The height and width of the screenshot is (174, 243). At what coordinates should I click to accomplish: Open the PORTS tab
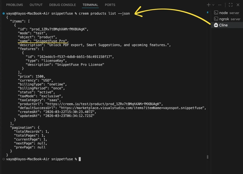click(x=110, y=5)
